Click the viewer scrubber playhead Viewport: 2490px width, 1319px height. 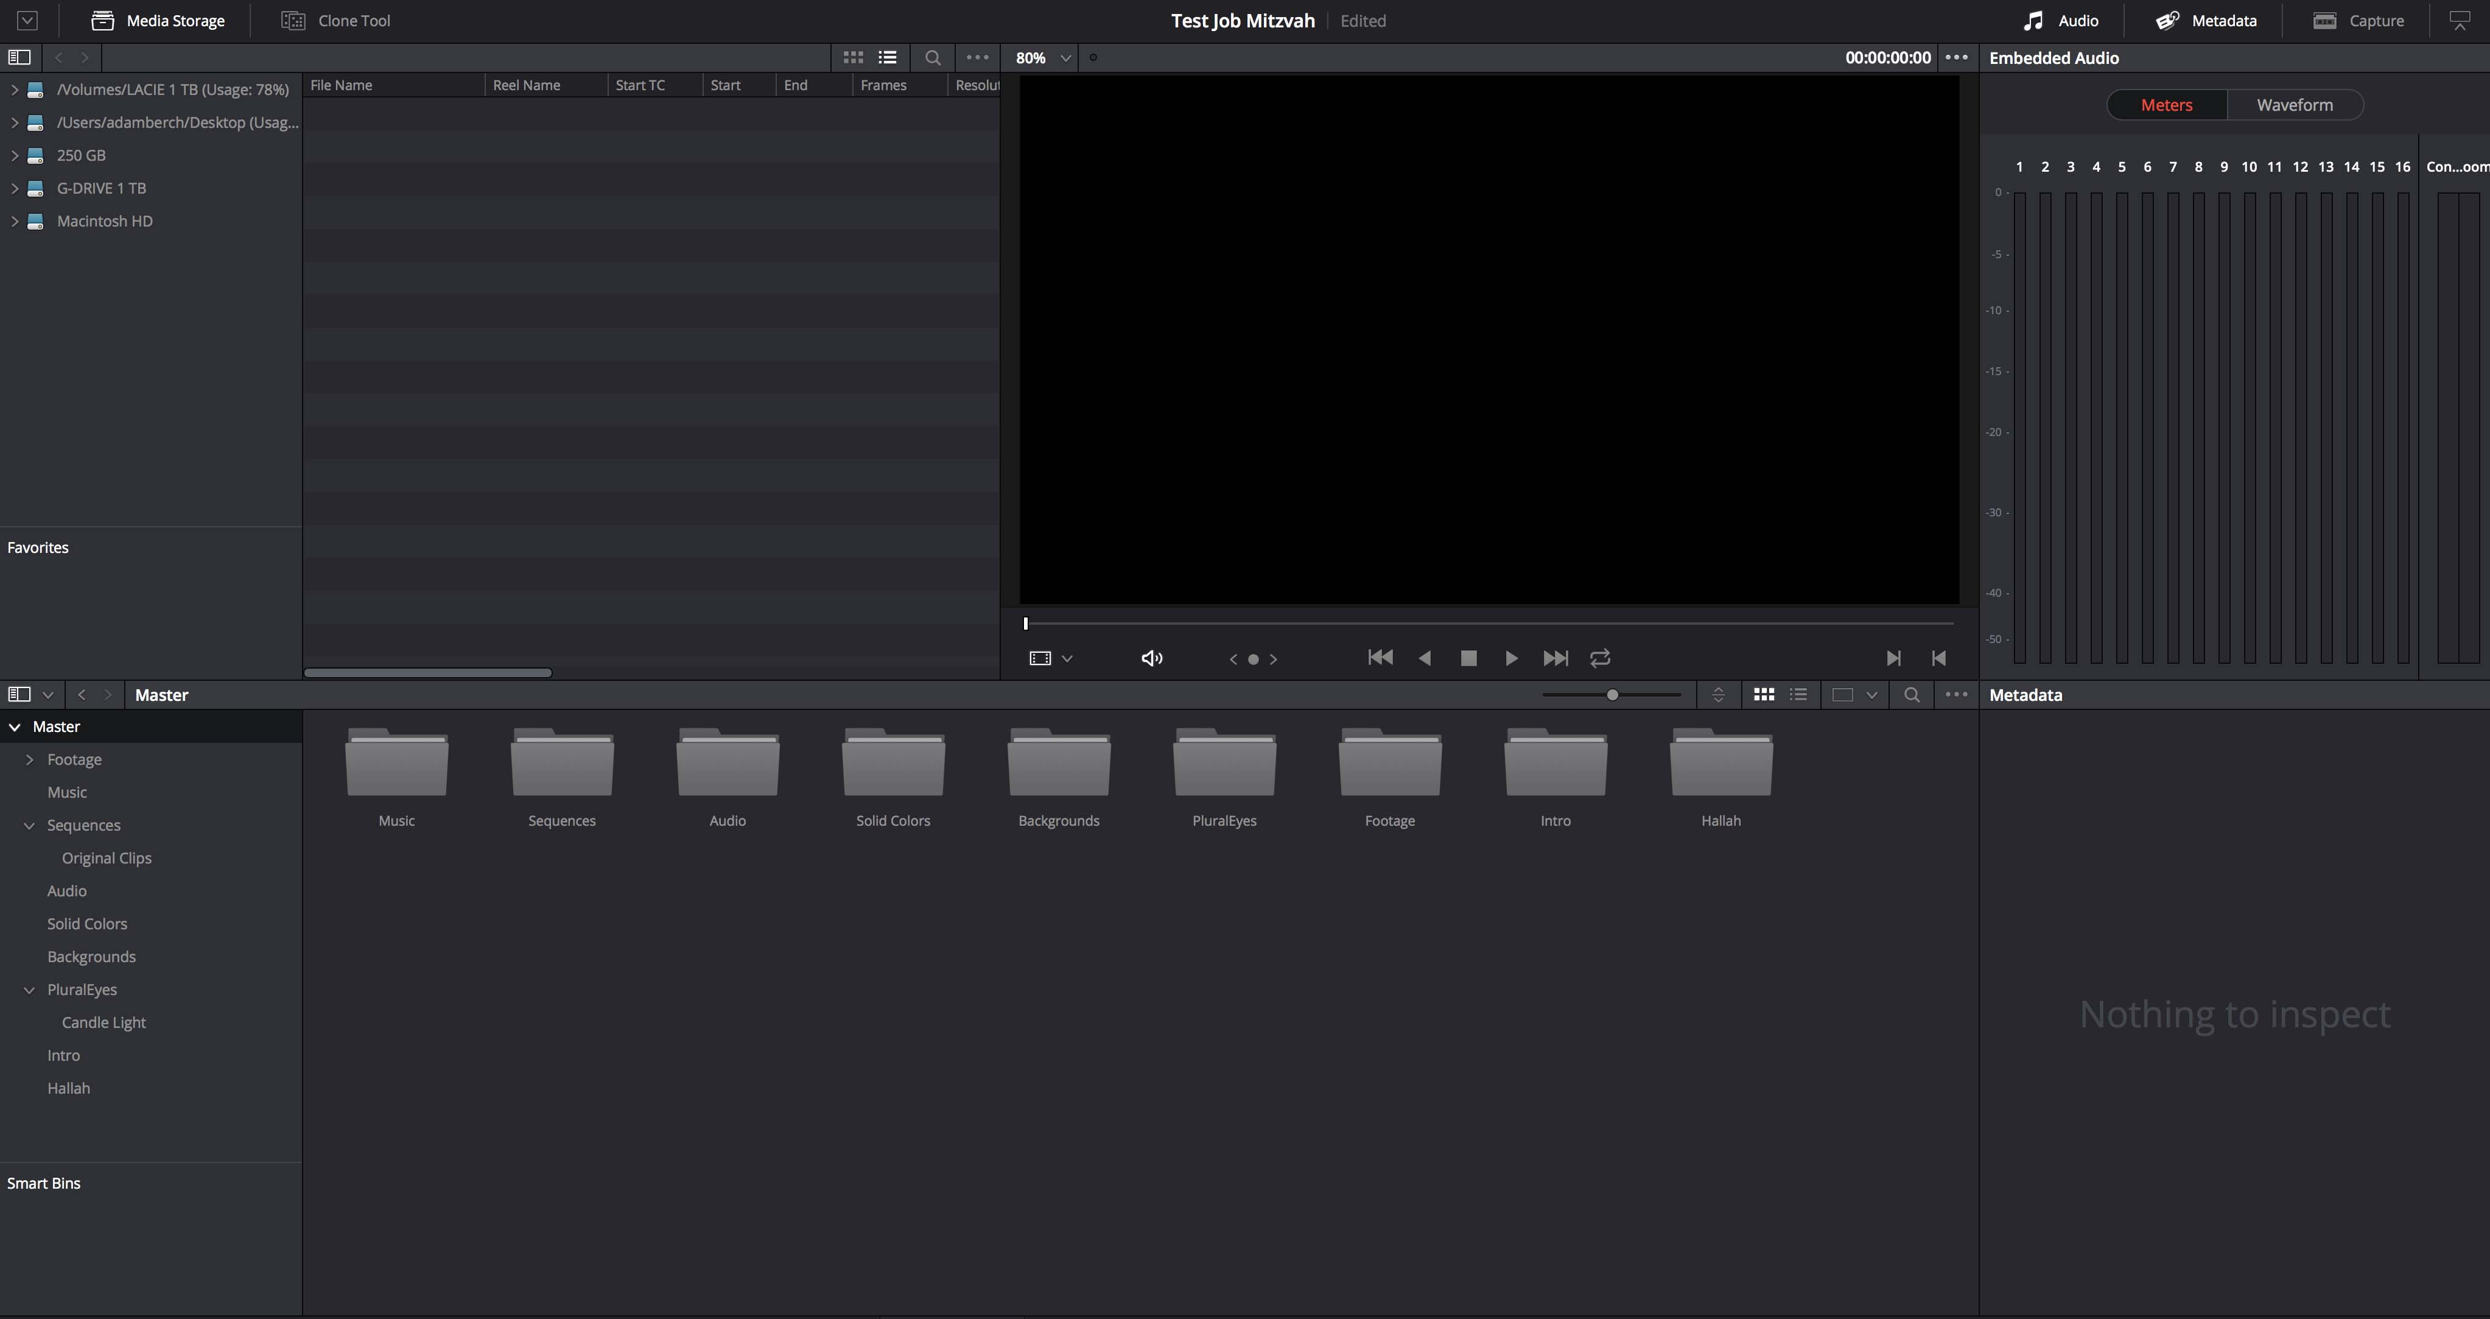1026,624
